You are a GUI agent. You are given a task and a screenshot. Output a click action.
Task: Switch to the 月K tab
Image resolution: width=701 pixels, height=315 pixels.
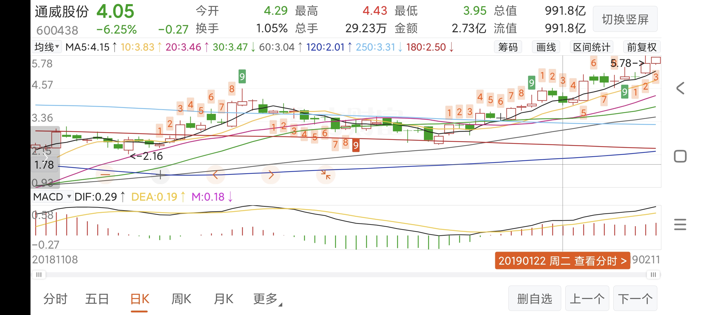[223, 299]
